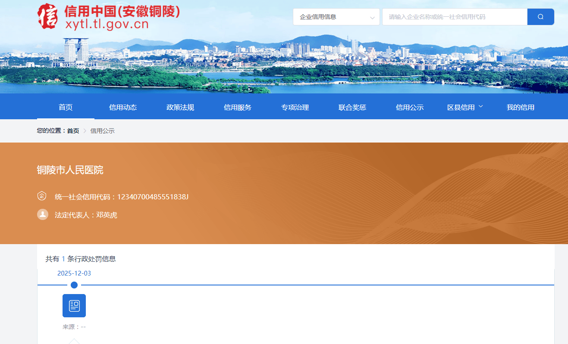Focus the enterprise name search input field
Viewport: 568px width, 344px height.
coord(454,17)
